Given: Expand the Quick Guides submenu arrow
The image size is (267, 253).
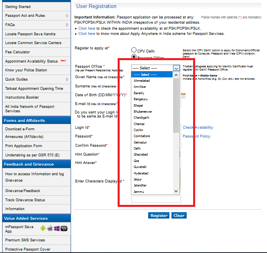Looking at the screenshot, I should pyautogui.click(x=67, y=79).
